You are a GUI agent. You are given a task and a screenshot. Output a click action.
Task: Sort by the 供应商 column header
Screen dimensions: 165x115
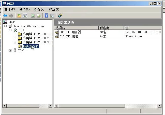pyautogui.click(x=111, y=28)
